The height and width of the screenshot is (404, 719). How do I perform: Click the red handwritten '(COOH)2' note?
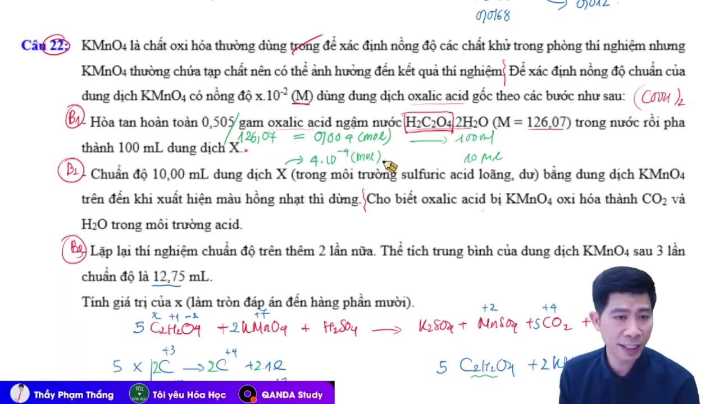point(659,99)
